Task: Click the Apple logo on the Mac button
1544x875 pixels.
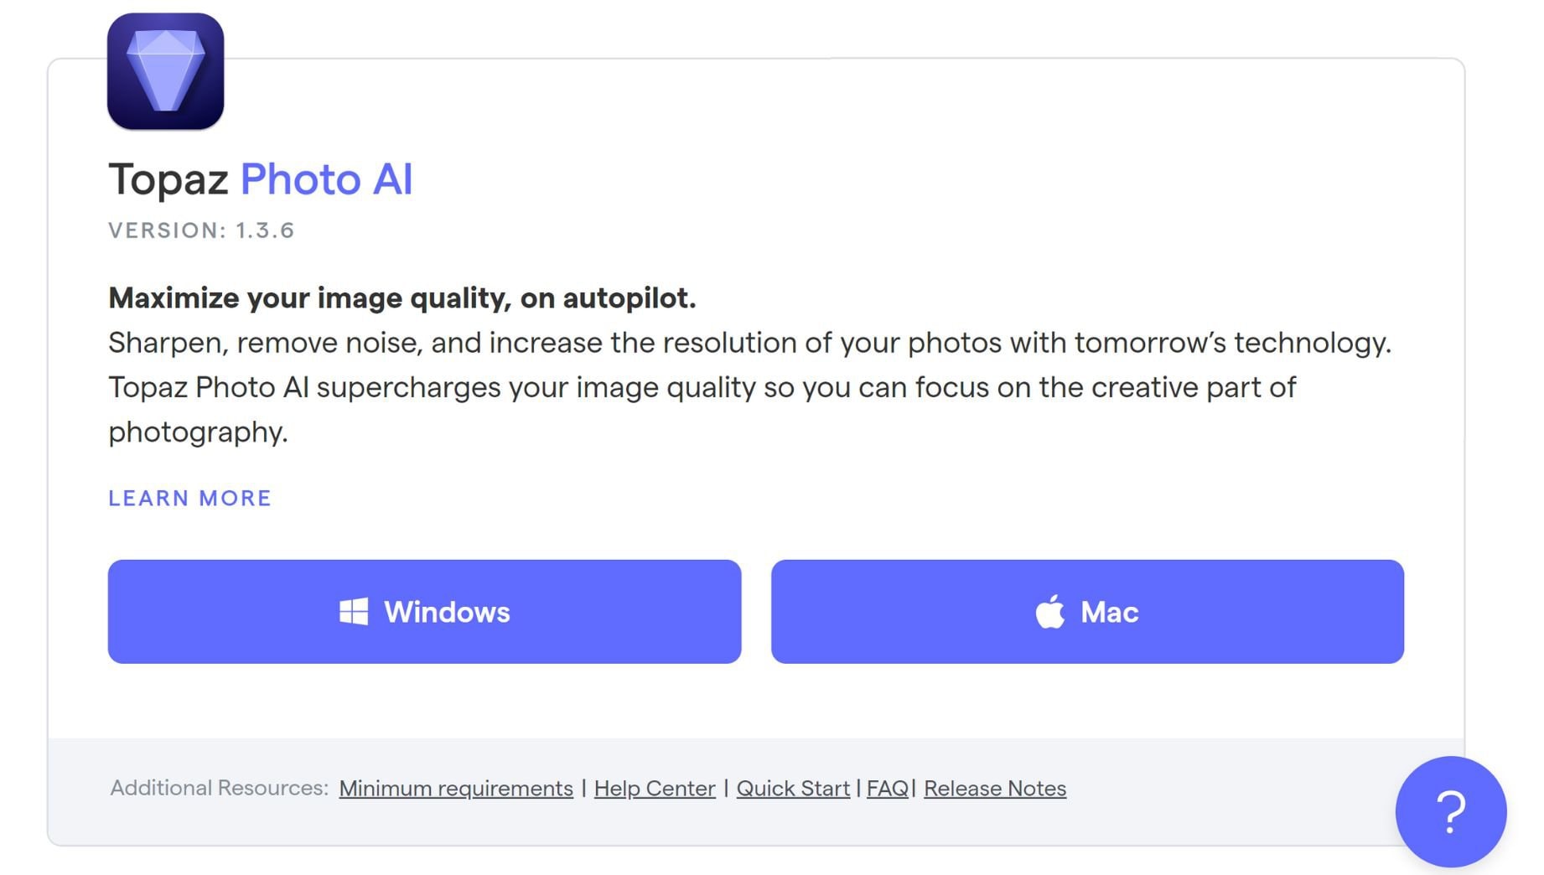Action: [x=1049, y=612]
